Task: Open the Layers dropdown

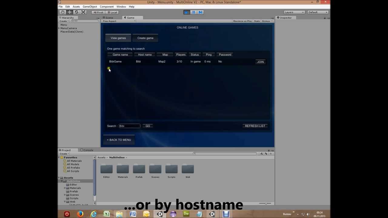Action: (294, 12)
